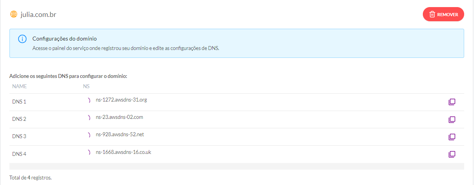474x185 pixels.
Task: Click the NS column header
Action: [x=87, y=86]
